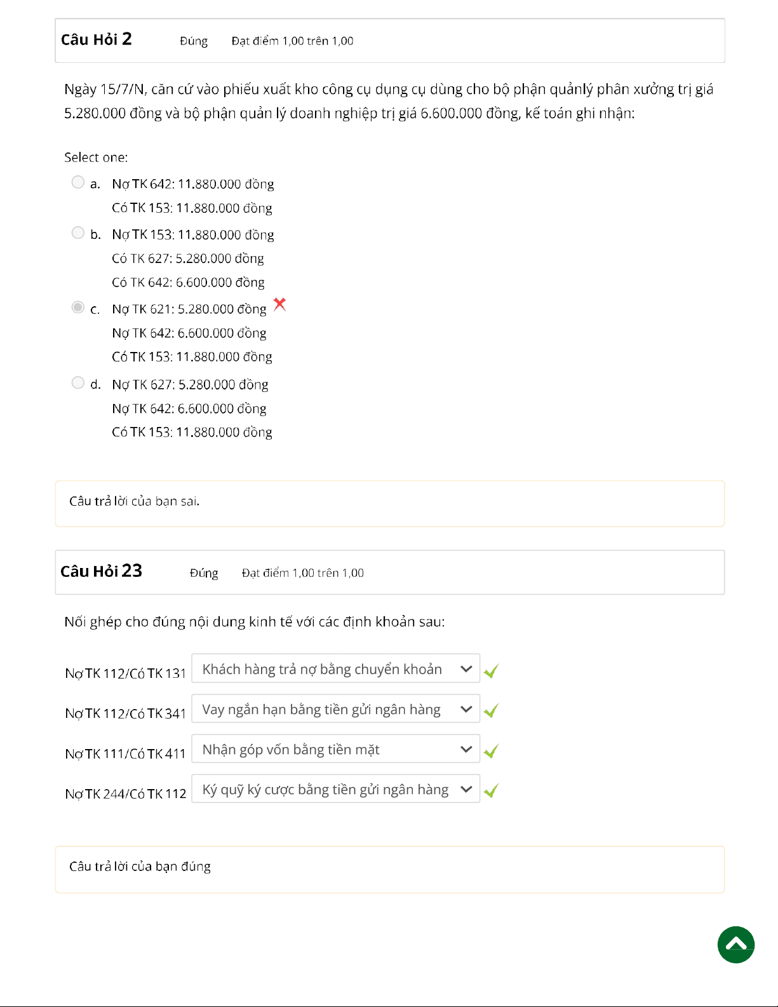Click green checkmark beside Ký quỹ ký cược dropdown
The image size is (778, 1007).
[491, 790]
